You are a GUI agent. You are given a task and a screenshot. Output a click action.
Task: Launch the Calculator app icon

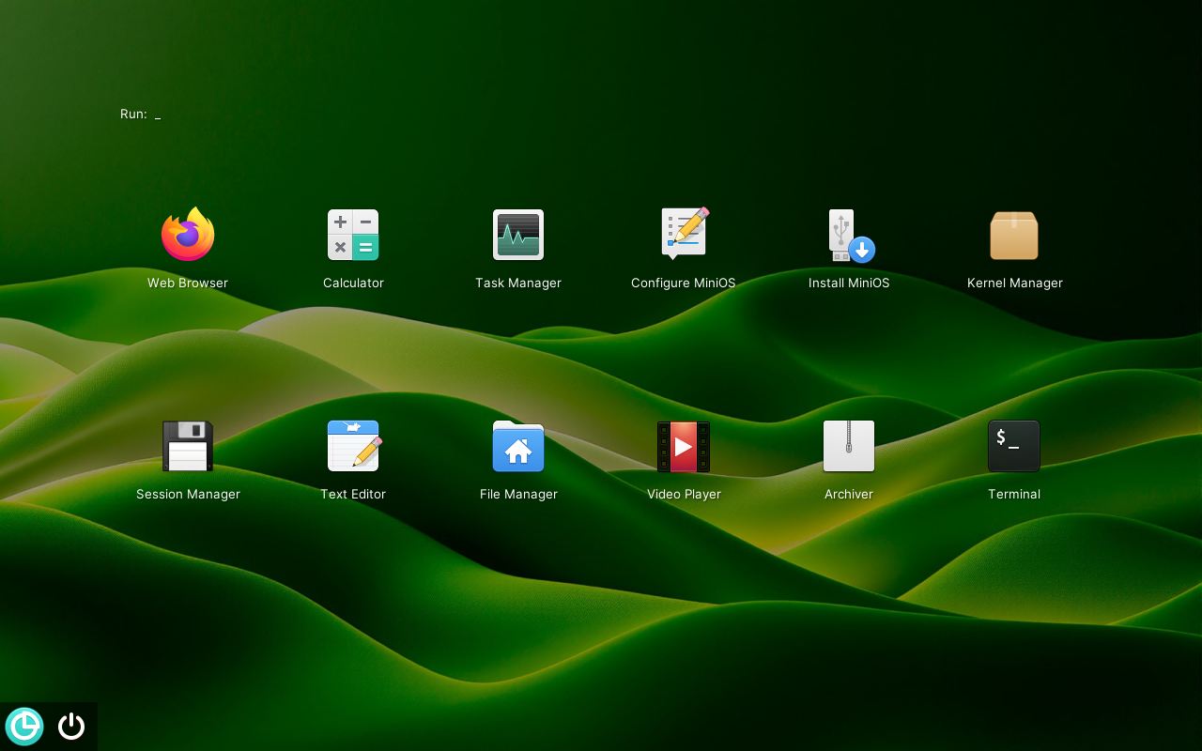click(353, 235)
